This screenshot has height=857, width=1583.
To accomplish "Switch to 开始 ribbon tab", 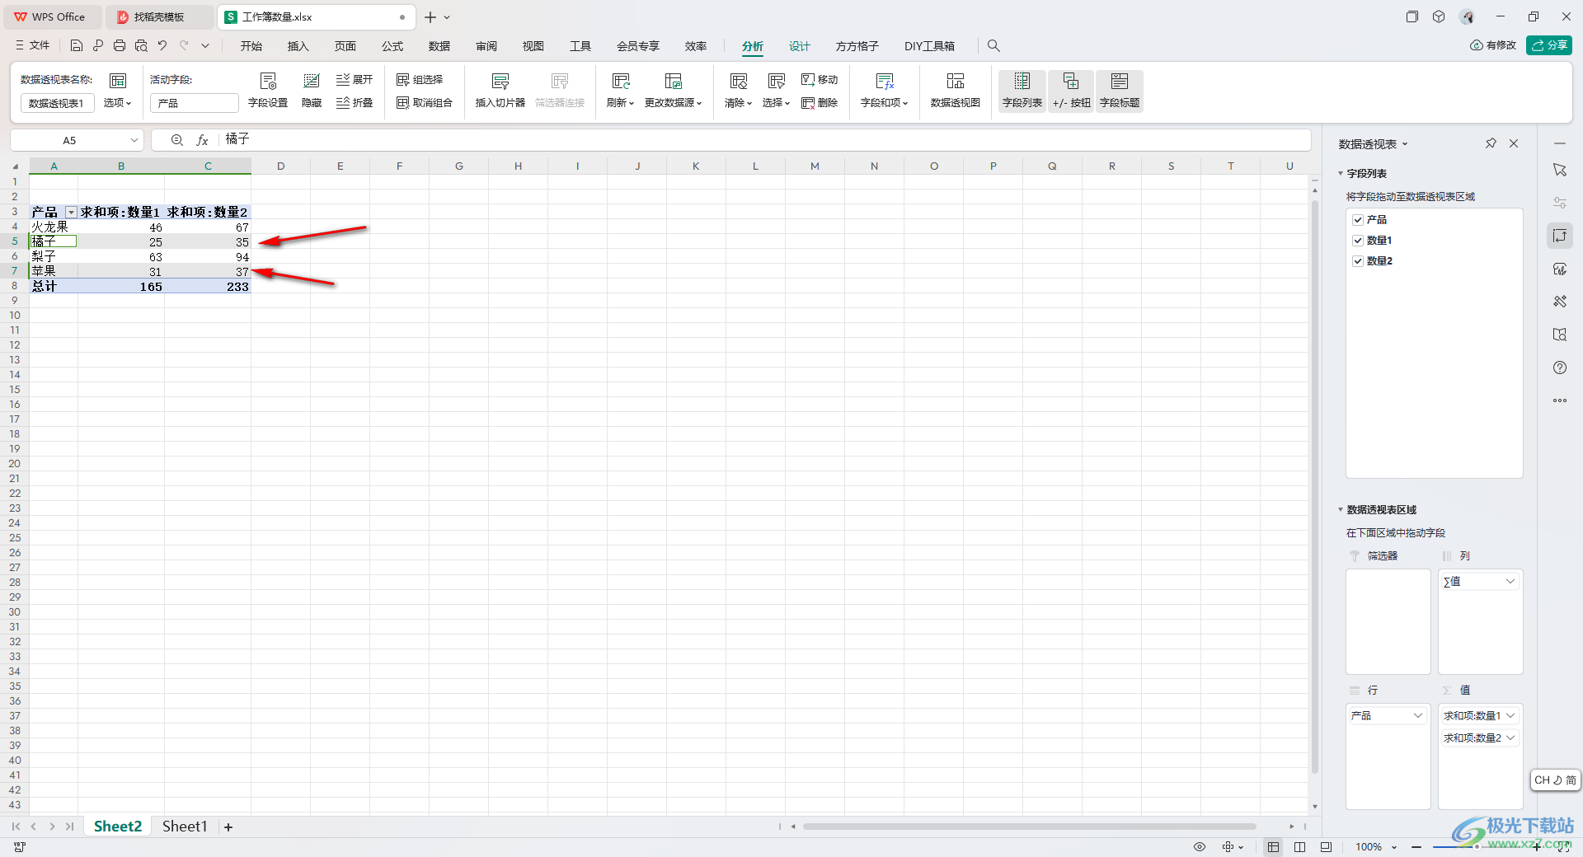I will click(x=251, y=46).
